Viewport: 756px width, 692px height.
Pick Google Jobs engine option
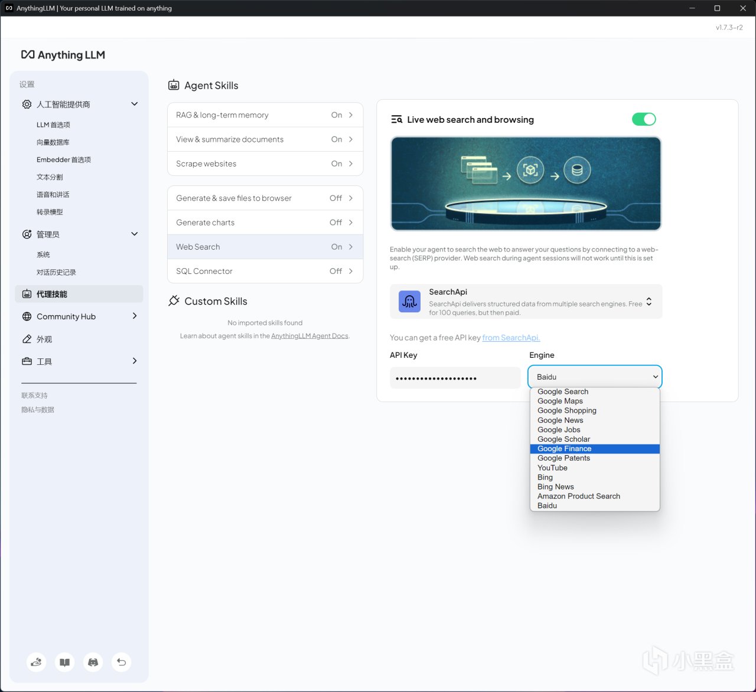[595, 430]
